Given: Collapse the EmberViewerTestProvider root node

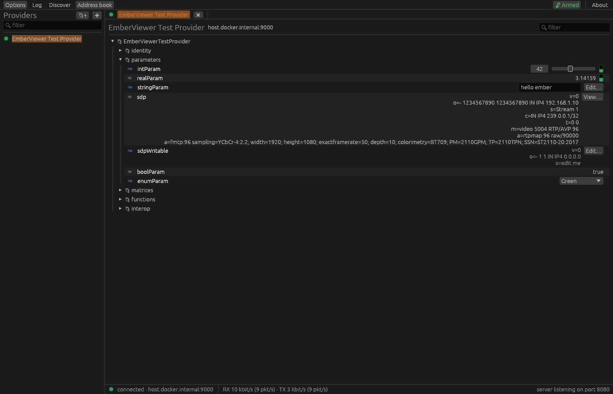Looking at the screenshot, I should click(113, 41).
